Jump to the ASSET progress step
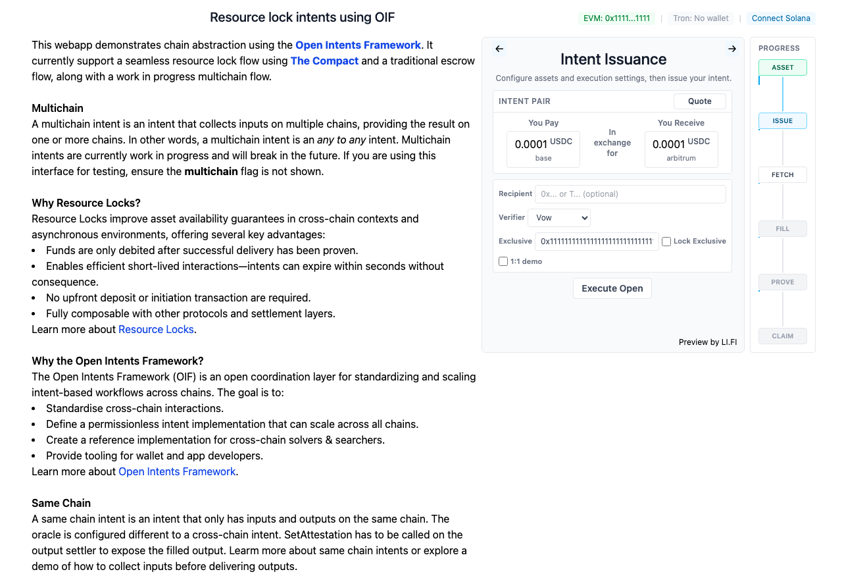The image size is (842, 574). (783, 67)
